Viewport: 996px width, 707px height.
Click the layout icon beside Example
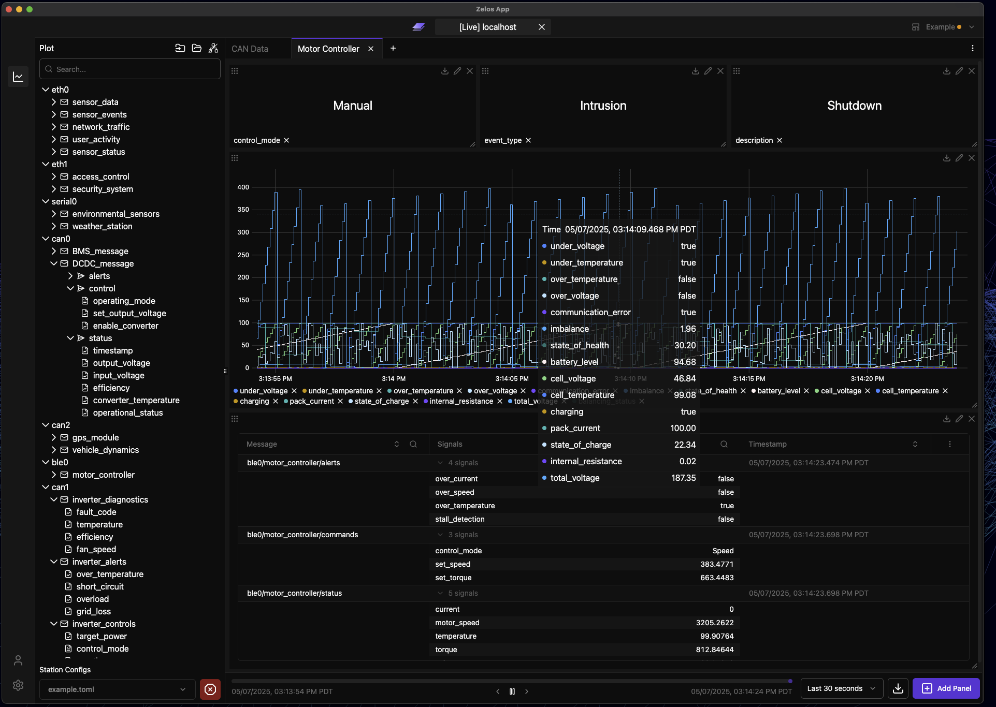coord(916,27)
